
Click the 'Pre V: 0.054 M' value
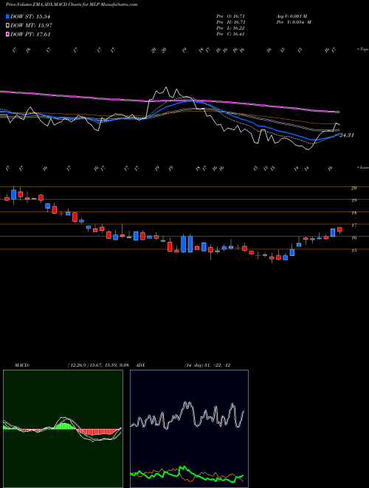coord(294,22)
